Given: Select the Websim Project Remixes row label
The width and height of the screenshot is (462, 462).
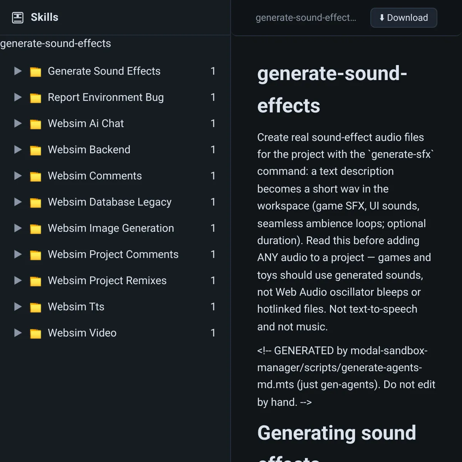Looking at the screenshot, I should [x=107, y=281].
